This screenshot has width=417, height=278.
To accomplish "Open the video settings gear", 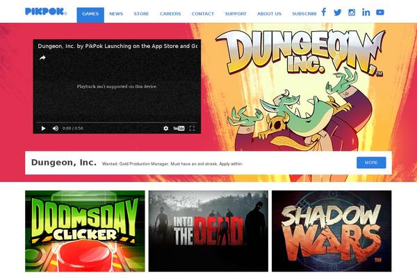I will [x=165, y=129].
